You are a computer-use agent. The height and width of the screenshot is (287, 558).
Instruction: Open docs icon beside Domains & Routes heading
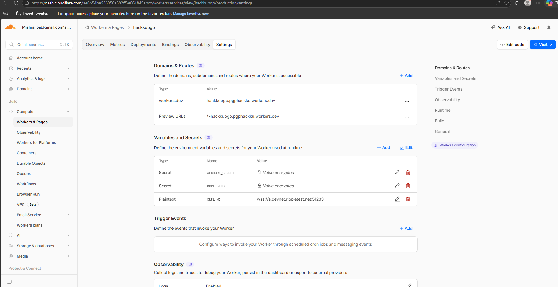pos(201,65)
